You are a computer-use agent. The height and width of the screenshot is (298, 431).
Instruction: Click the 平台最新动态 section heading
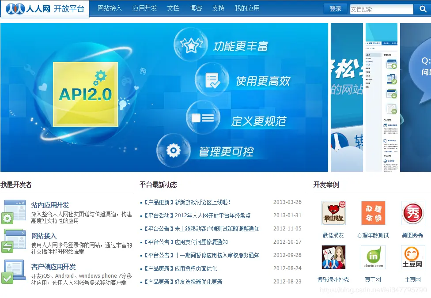click(159, 185)
